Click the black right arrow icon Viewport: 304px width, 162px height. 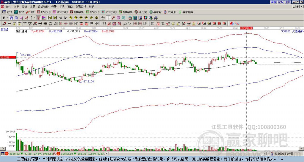pyautogui.click(x=66, y=18)
